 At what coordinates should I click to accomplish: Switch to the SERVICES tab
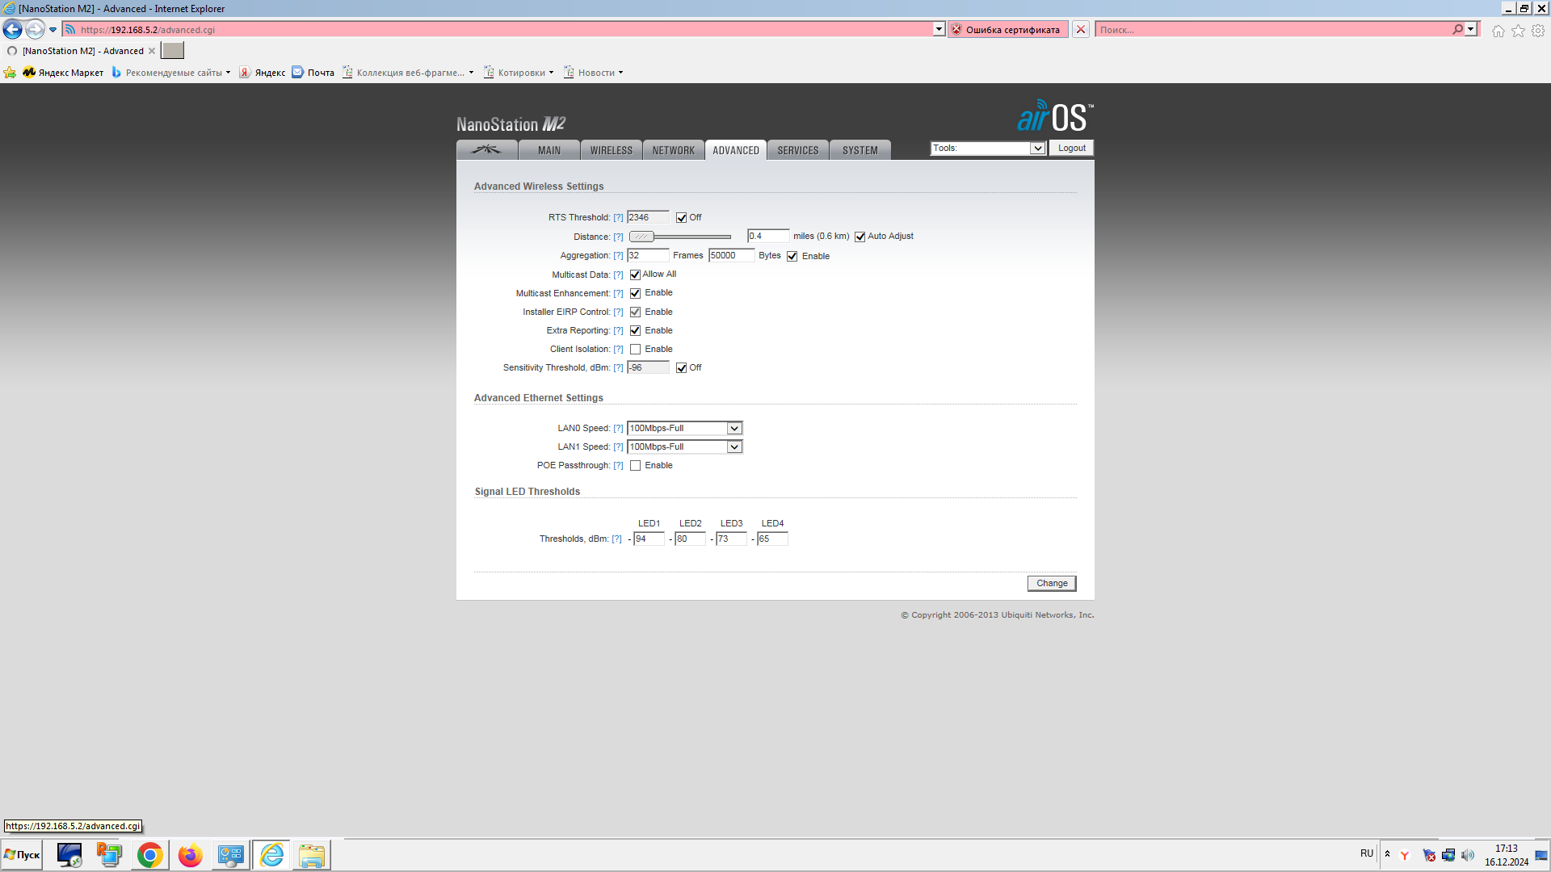pos(797,151)
